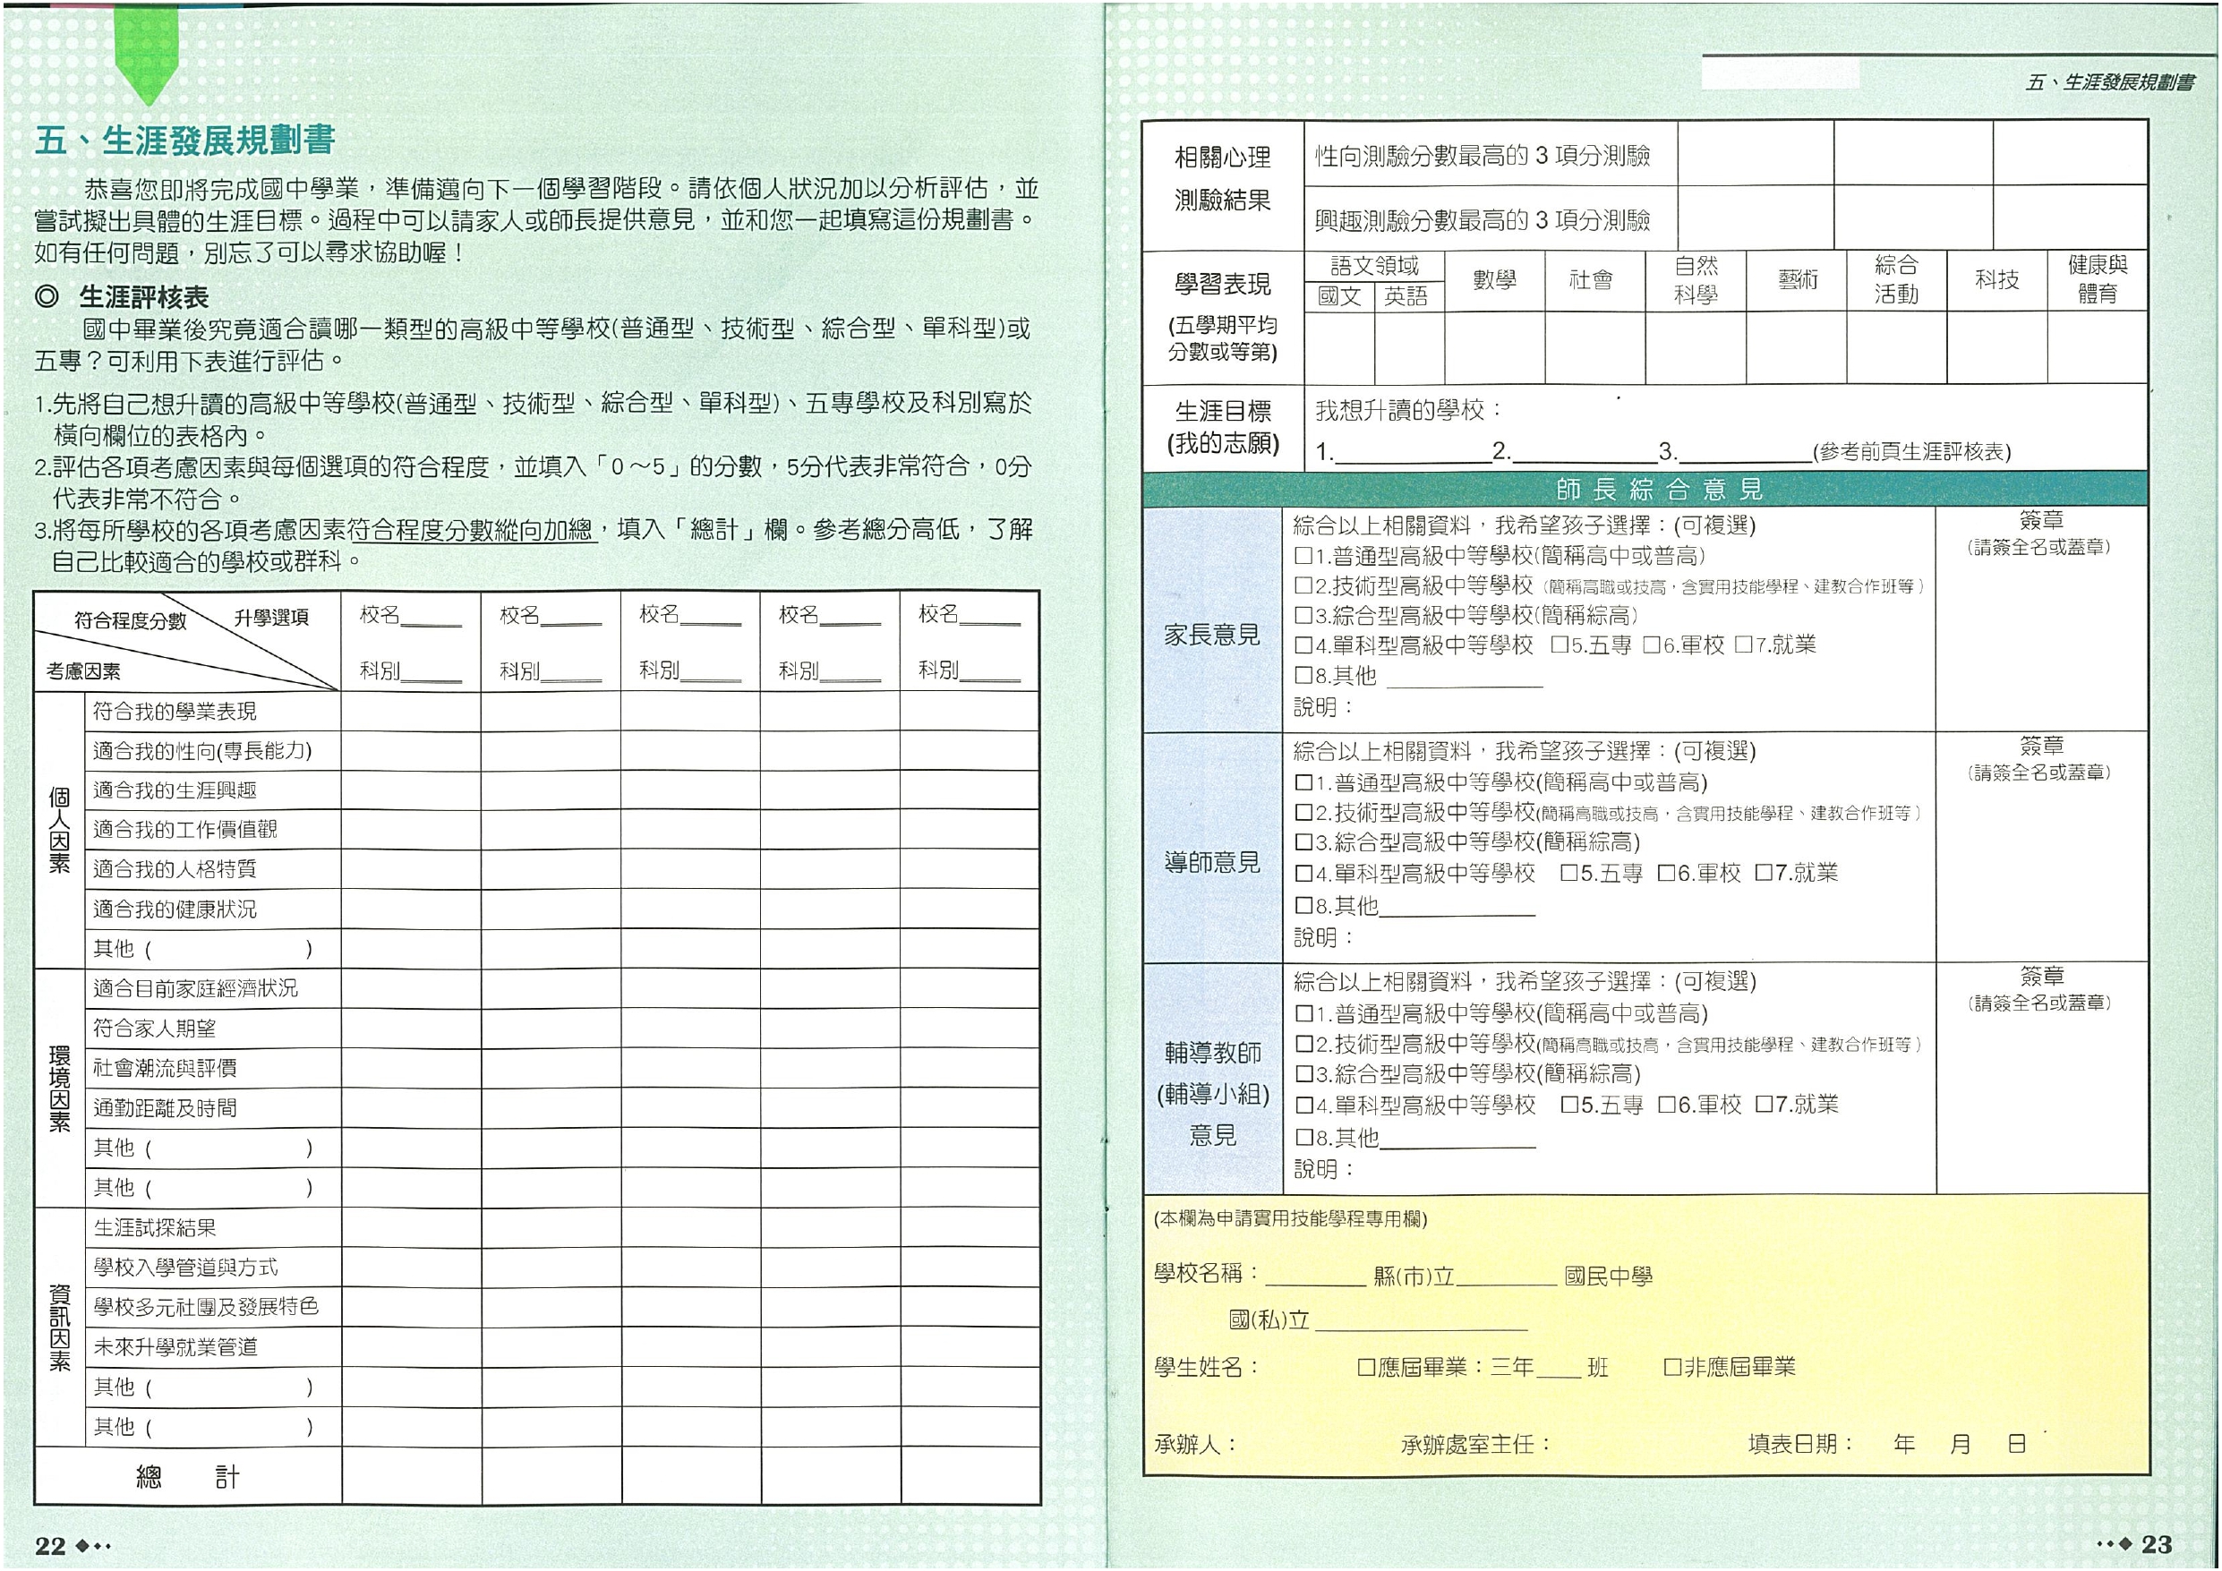Viewport: 2222px width, 1571px height.
Task: Click the 符合我的學業表現 row label
Action: [175, 713]
